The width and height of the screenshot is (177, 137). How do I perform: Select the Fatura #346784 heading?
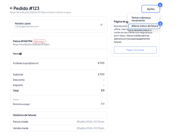tap(22, 41)
